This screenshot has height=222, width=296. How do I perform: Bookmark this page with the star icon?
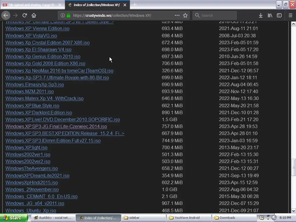(x=185, y=15)
